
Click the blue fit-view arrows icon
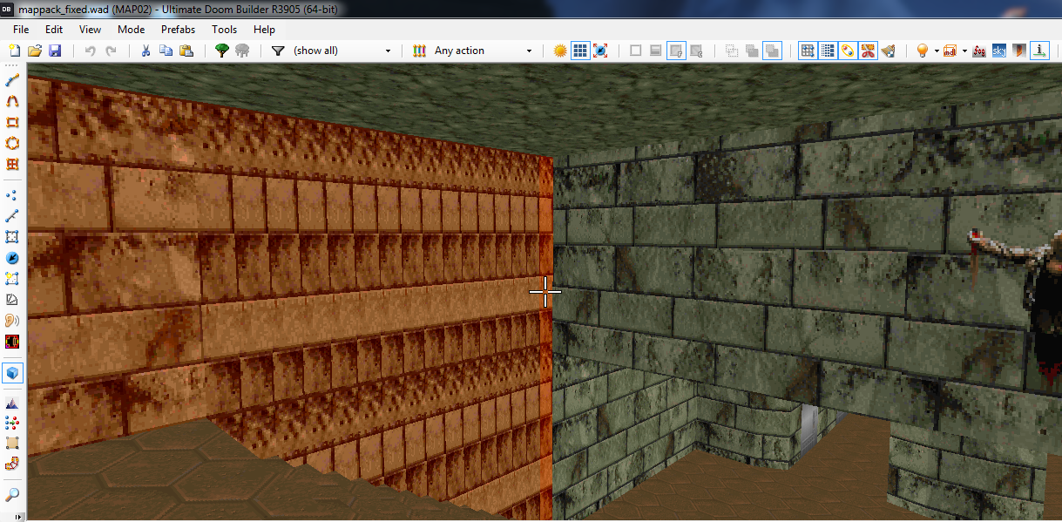[x=600, y=51]
